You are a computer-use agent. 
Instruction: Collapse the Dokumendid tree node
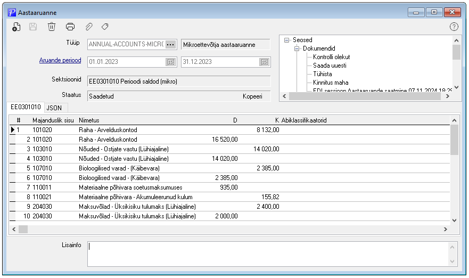[297, 48]
